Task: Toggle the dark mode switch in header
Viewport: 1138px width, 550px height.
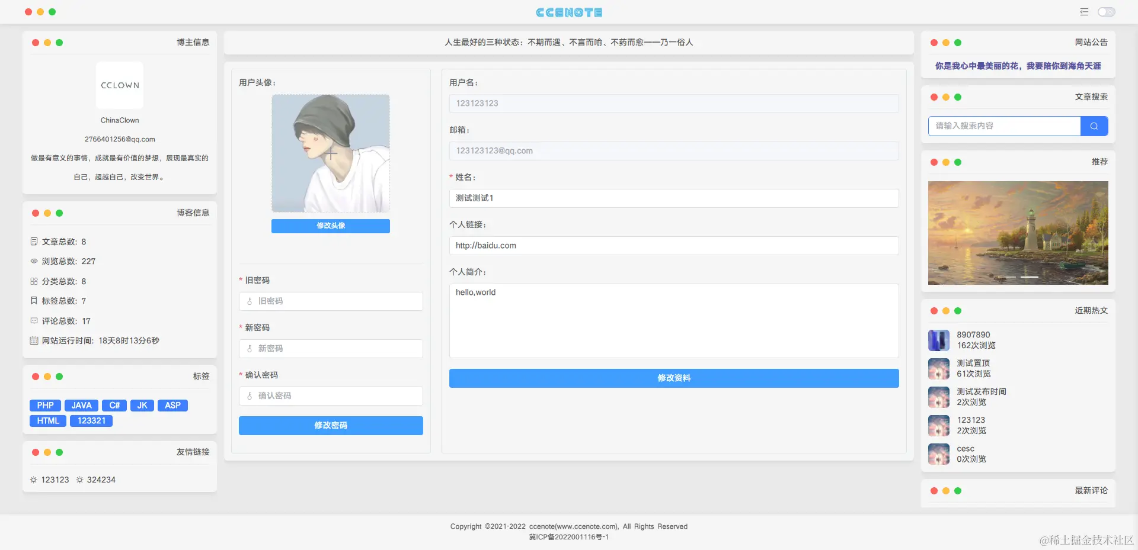Action: pos(1106,12)
